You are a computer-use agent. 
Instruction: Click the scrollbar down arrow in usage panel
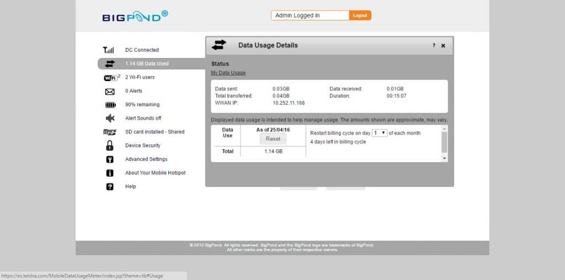pyautogui.click(x=445, y=158)
